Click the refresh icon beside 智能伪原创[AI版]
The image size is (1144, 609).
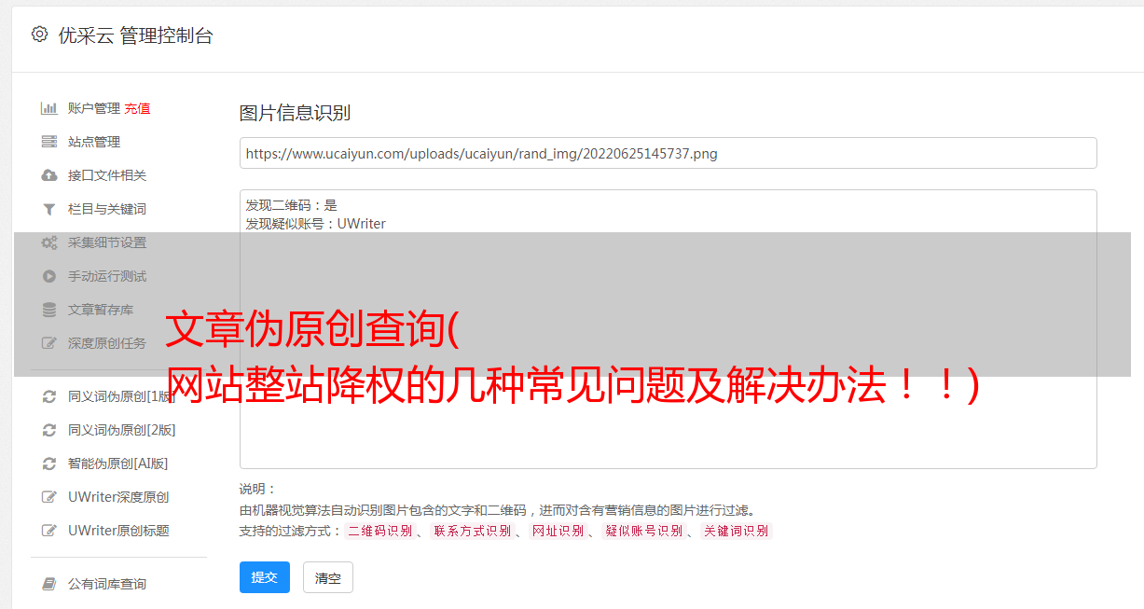tap(49, 464)
